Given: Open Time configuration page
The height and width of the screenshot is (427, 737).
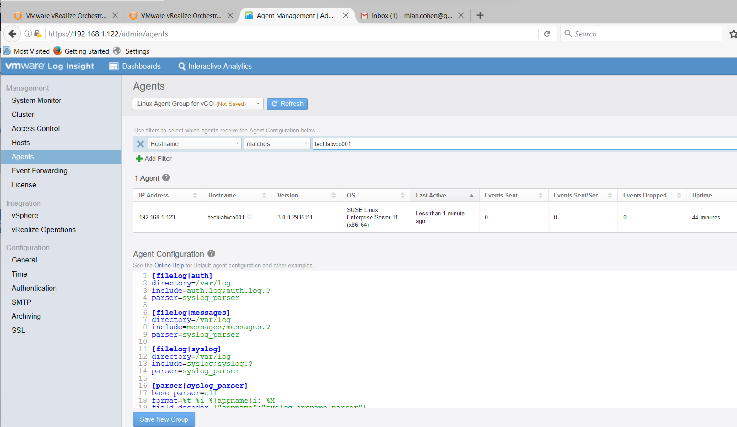Looking at the screenshot, I should coord(19,274).
